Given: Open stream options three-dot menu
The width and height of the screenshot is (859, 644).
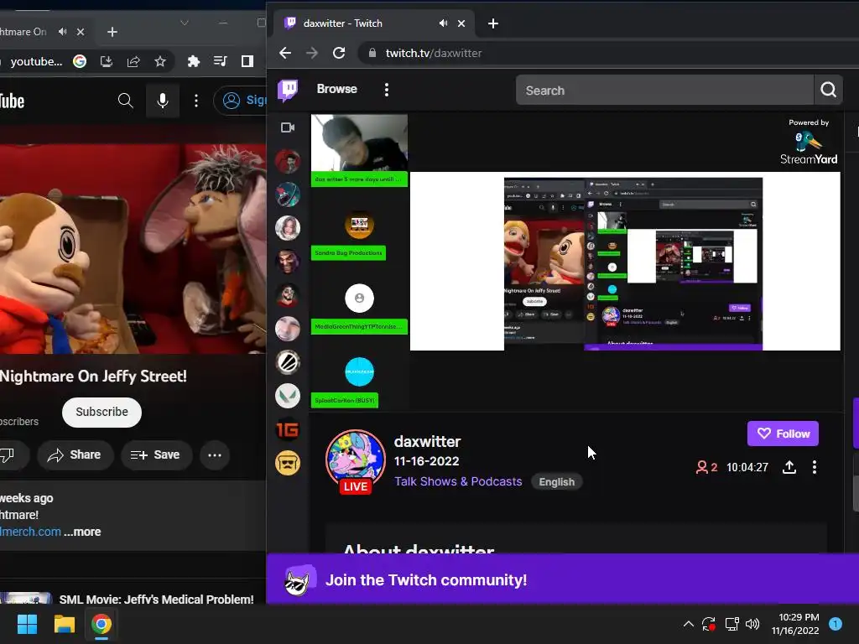Looking at the screenshot, I should 815,467.
